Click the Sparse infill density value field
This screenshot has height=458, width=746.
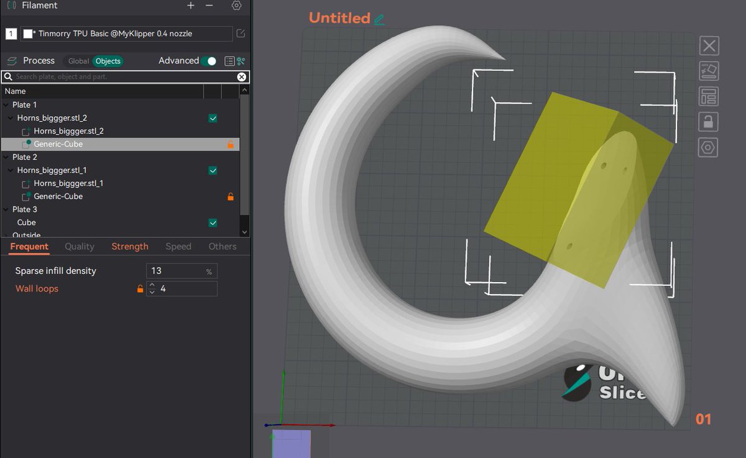click(182, 271)
